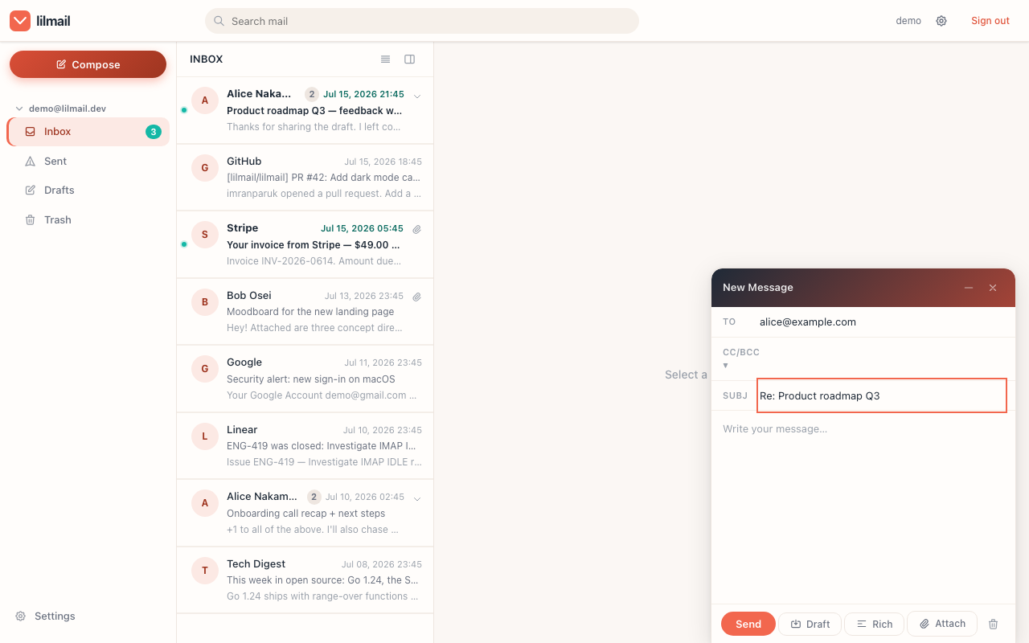Open Bob Osei's Moodboard email
This screenshot has height=643, width=1029.
(x=305, y=312)
